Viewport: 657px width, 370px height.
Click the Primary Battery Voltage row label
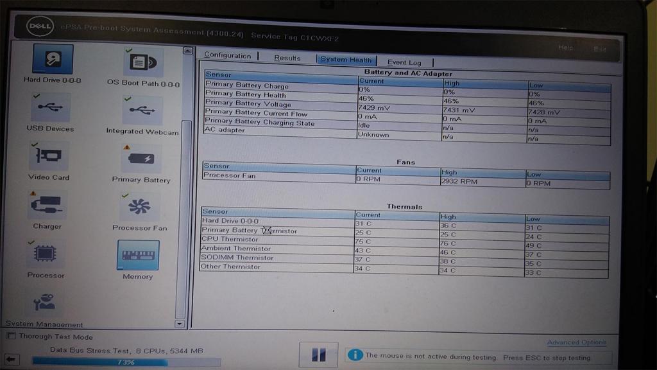248,103
